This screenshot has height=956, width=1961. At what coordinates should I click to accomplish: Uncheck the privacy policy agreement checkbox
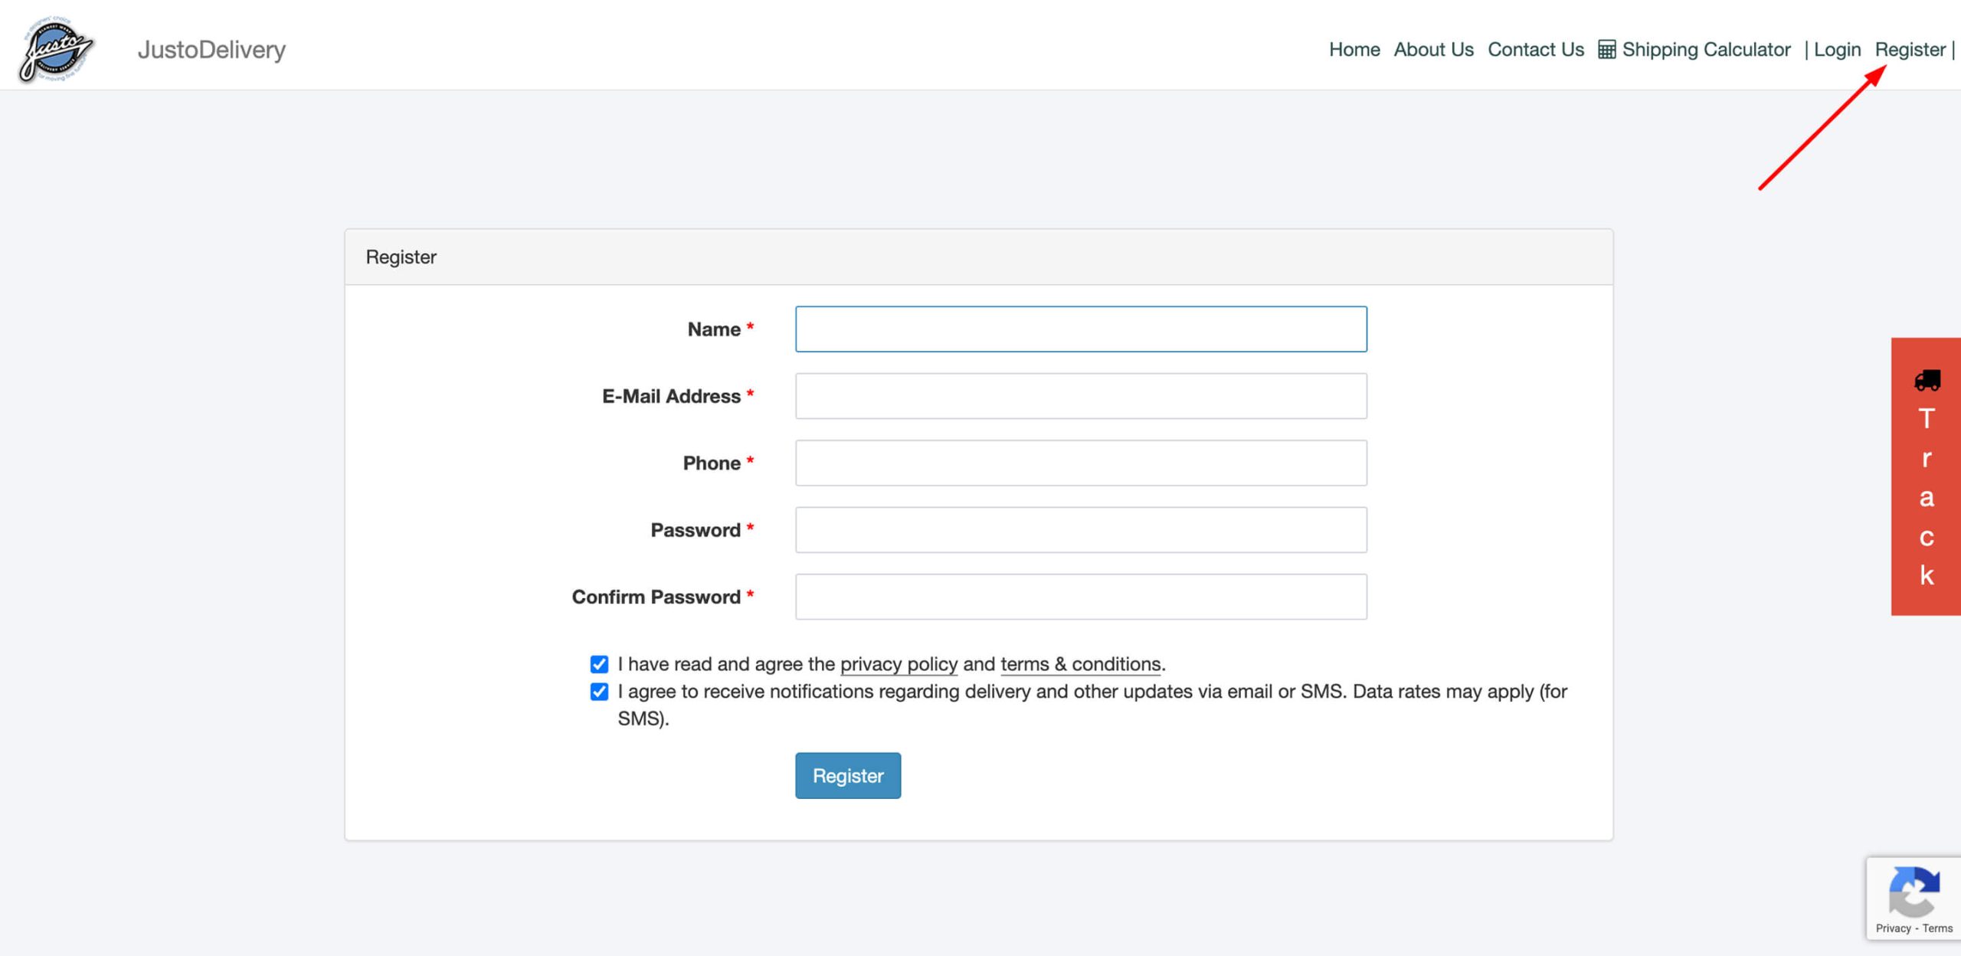599,664
